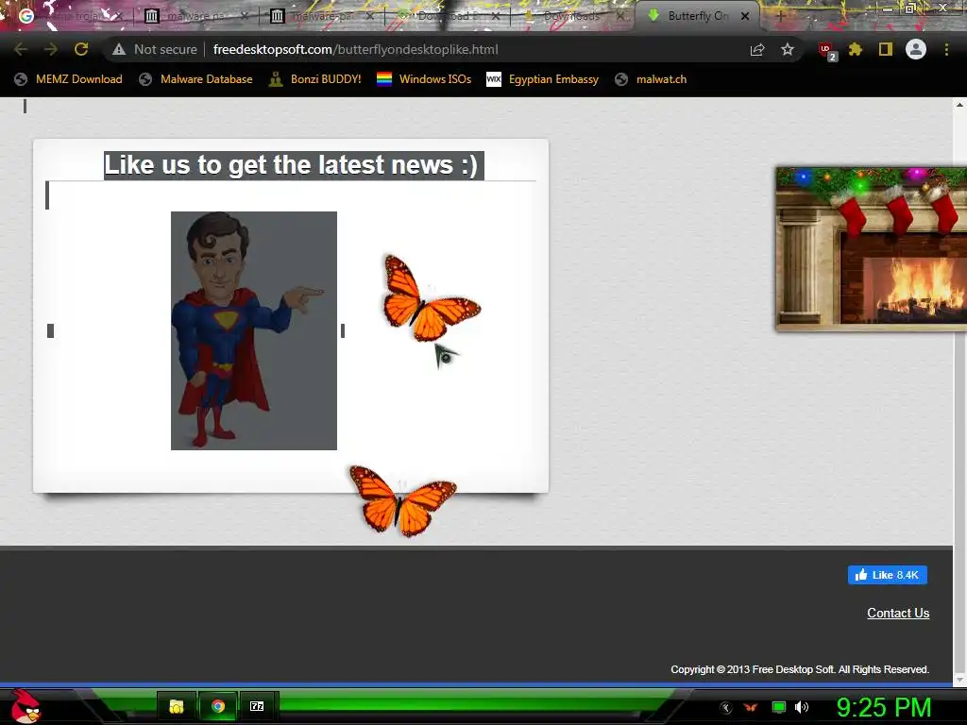
Task: Click the butterfly tray icon
Action: pos(751,707)
